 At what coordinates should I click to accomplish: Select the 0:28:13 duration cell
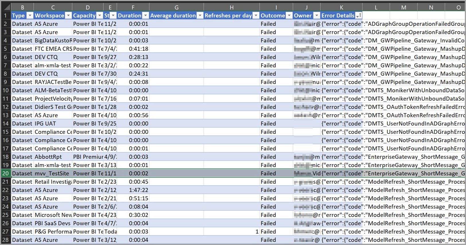(x=133, y=57)
